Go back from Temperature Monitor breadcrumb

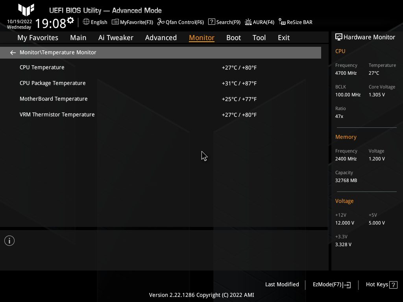click(13, 52)
